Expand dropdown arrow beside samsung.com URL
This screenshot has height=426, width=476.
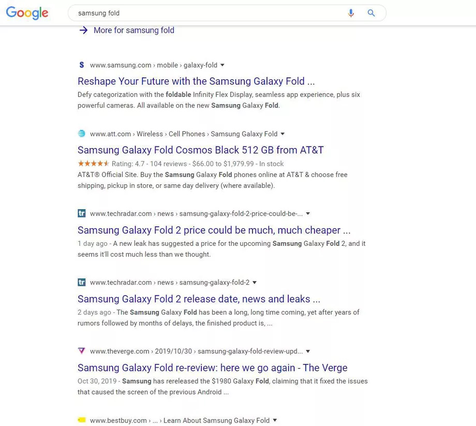pos(222,65)
